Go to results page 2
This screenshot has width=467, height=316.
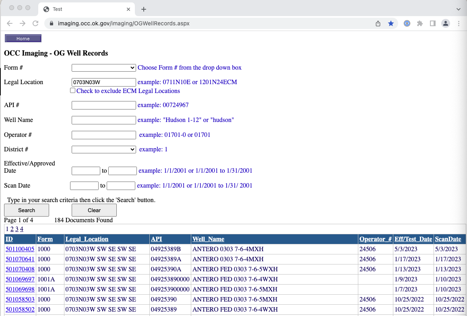pos(12,229)
